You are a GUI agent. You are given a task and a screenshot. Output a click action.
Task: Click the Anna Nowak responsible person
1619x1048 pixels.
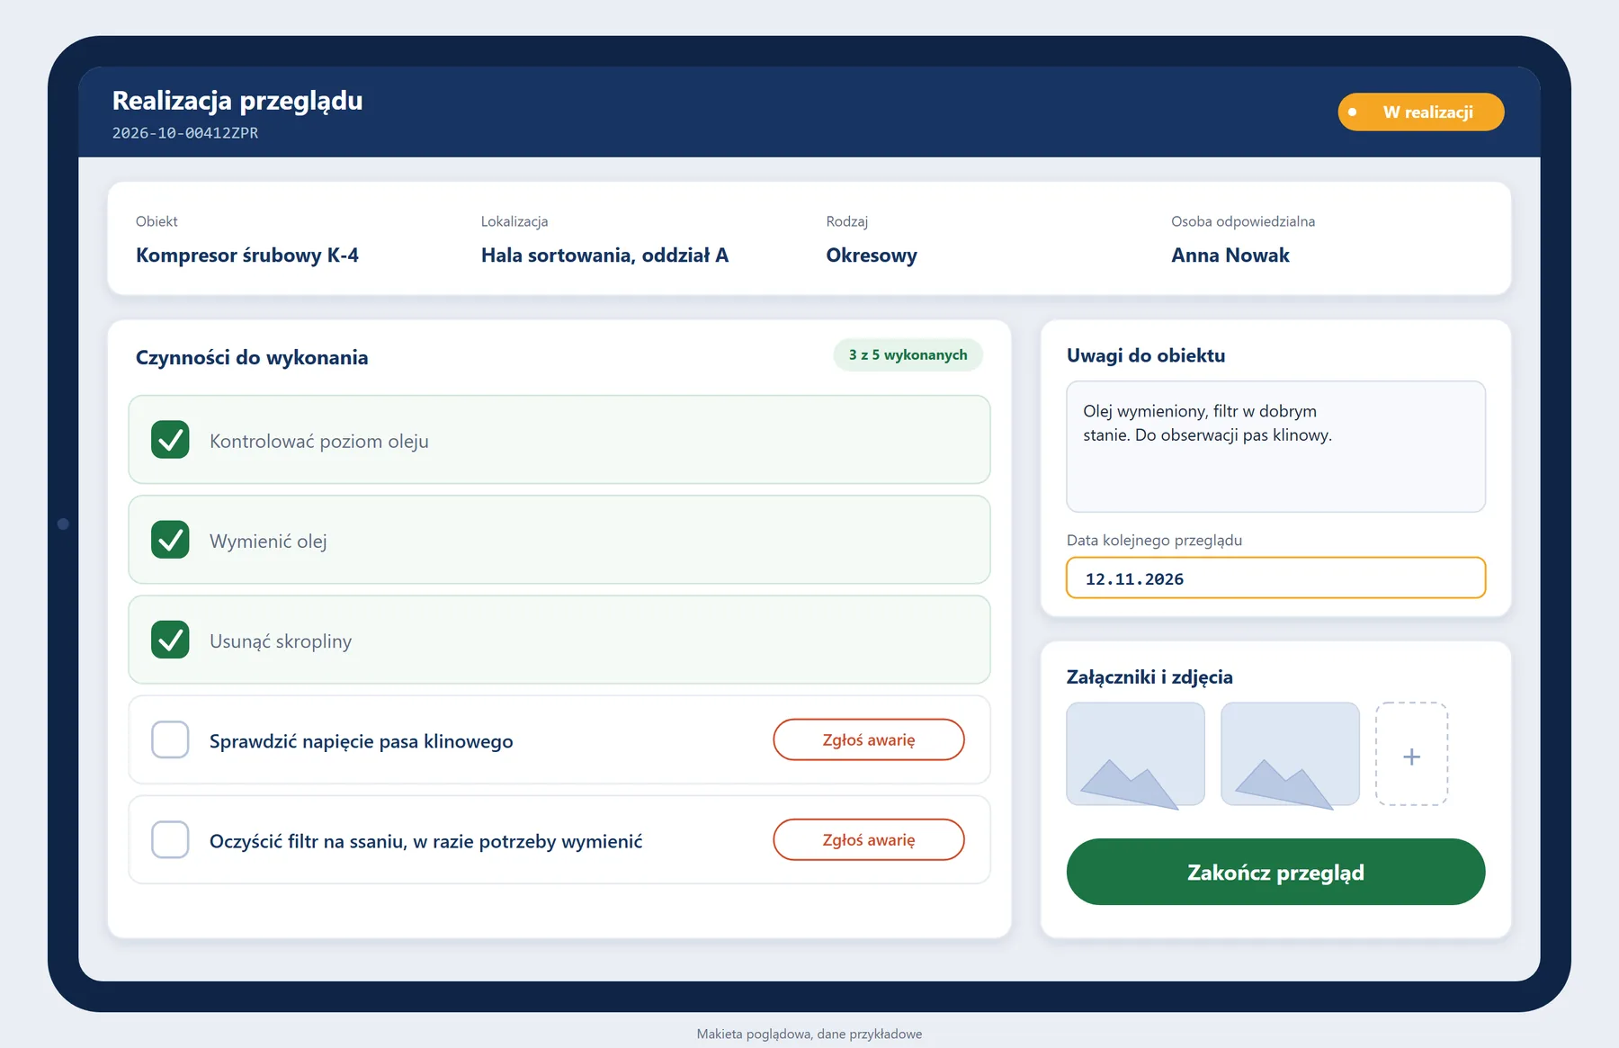click(1230, 255)
